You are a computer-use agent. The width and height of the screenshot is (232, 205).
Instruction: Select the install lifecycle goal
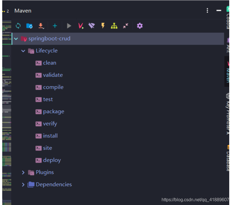(x=50, y=136)
